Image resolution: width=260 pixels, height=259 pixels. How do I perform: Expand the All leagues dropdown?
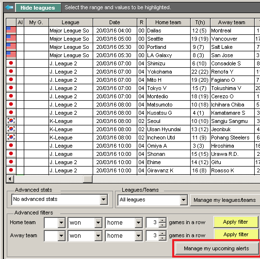click(183, 200)
